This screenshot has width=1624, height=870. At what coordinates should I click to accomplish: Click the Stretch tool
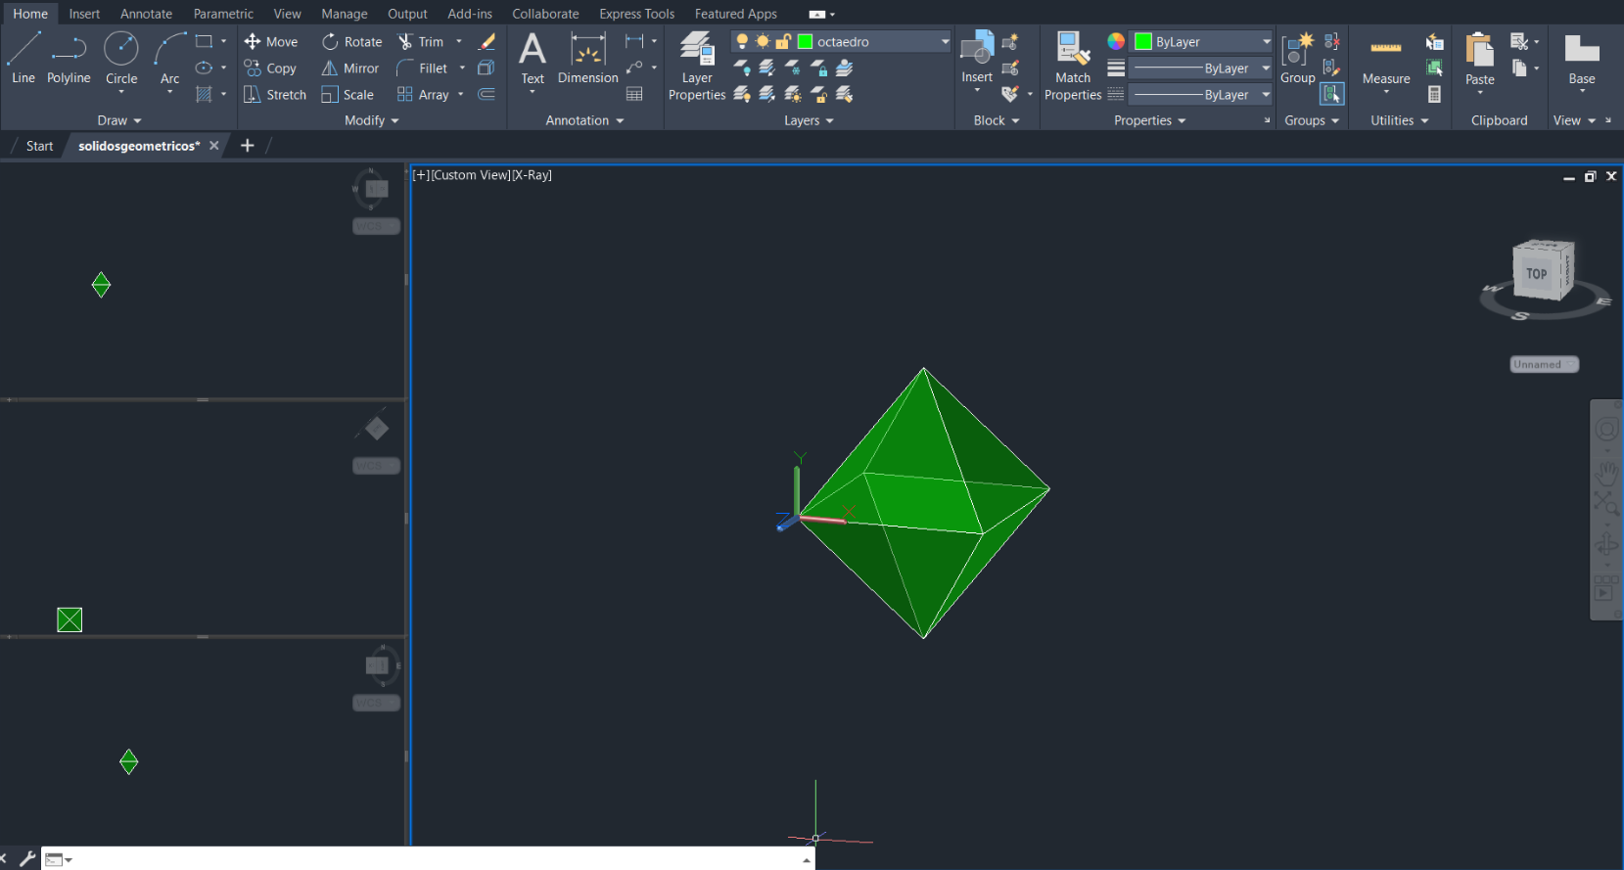click(x=275, y=94)
